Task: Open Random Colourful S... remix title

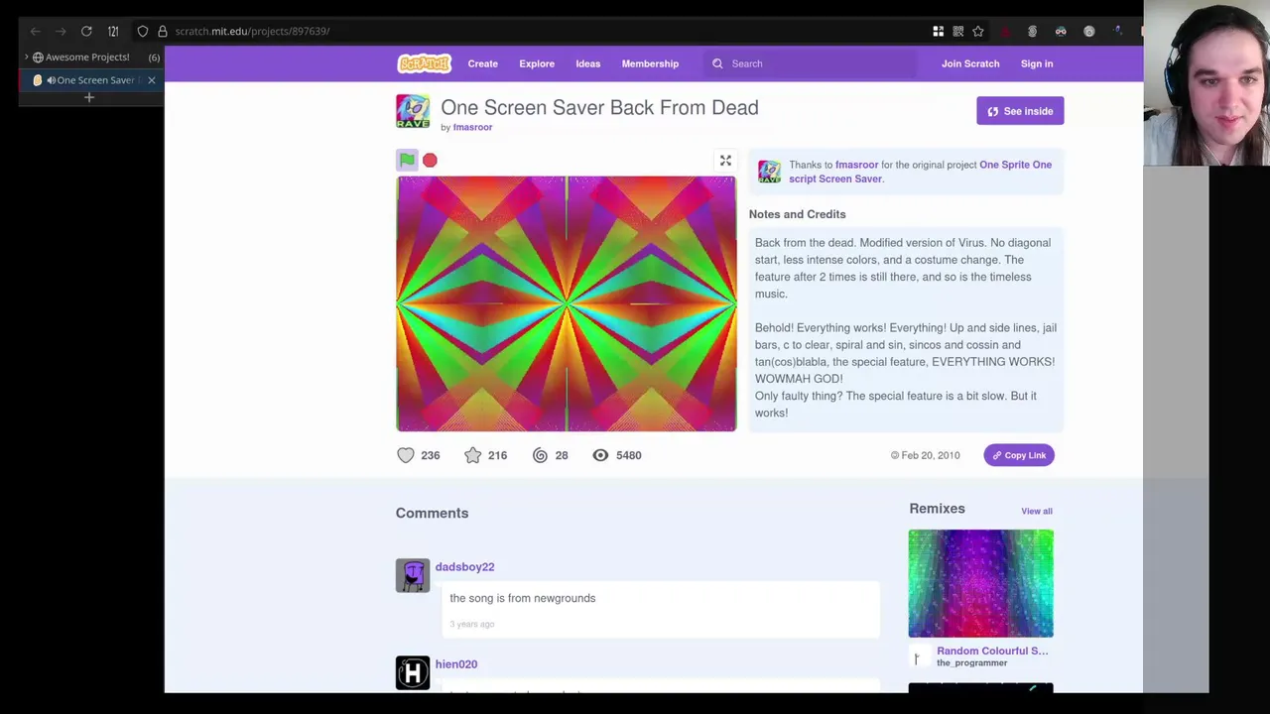Action: 992,651
